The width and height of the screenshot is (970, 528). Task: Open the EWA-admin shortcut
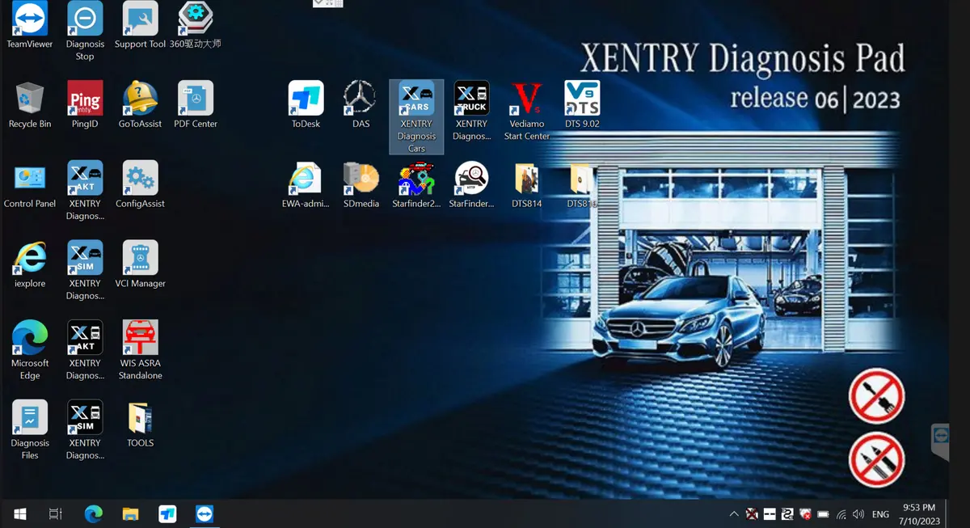(x=306, y=184)
